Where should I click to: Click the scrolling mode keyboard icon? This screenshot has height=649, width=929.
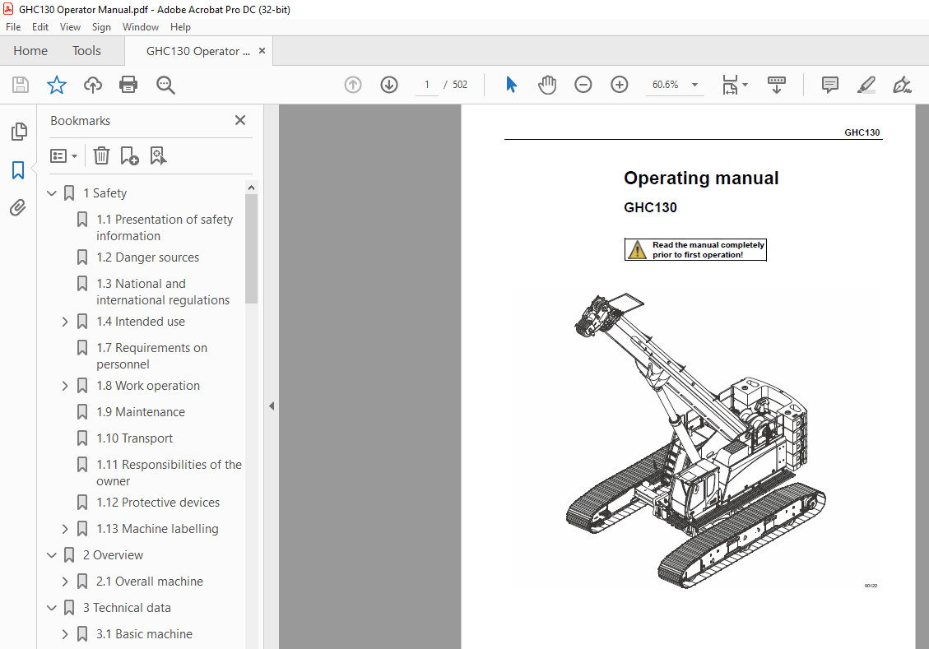pyautogui.click(x=776, y=85)
